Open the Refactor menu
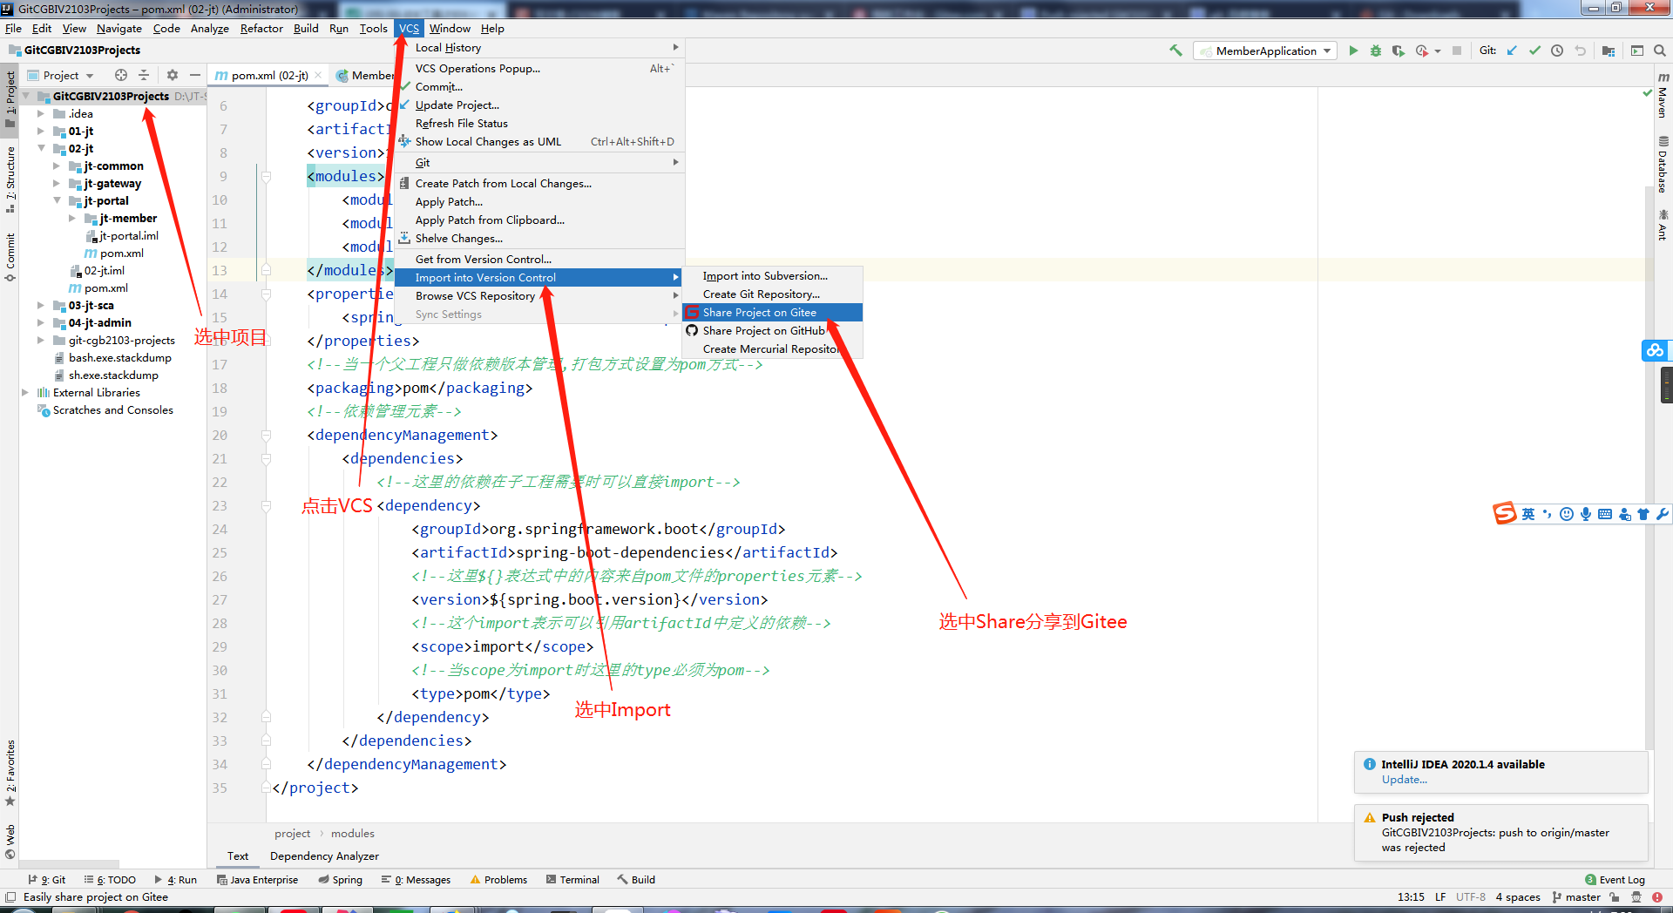This screenshot has height=913, width=1673. pos(261,28)
